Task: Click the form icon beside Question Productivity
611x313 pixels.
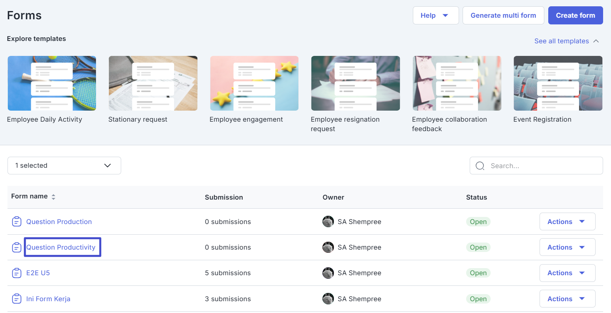Action: click(17, 247)
